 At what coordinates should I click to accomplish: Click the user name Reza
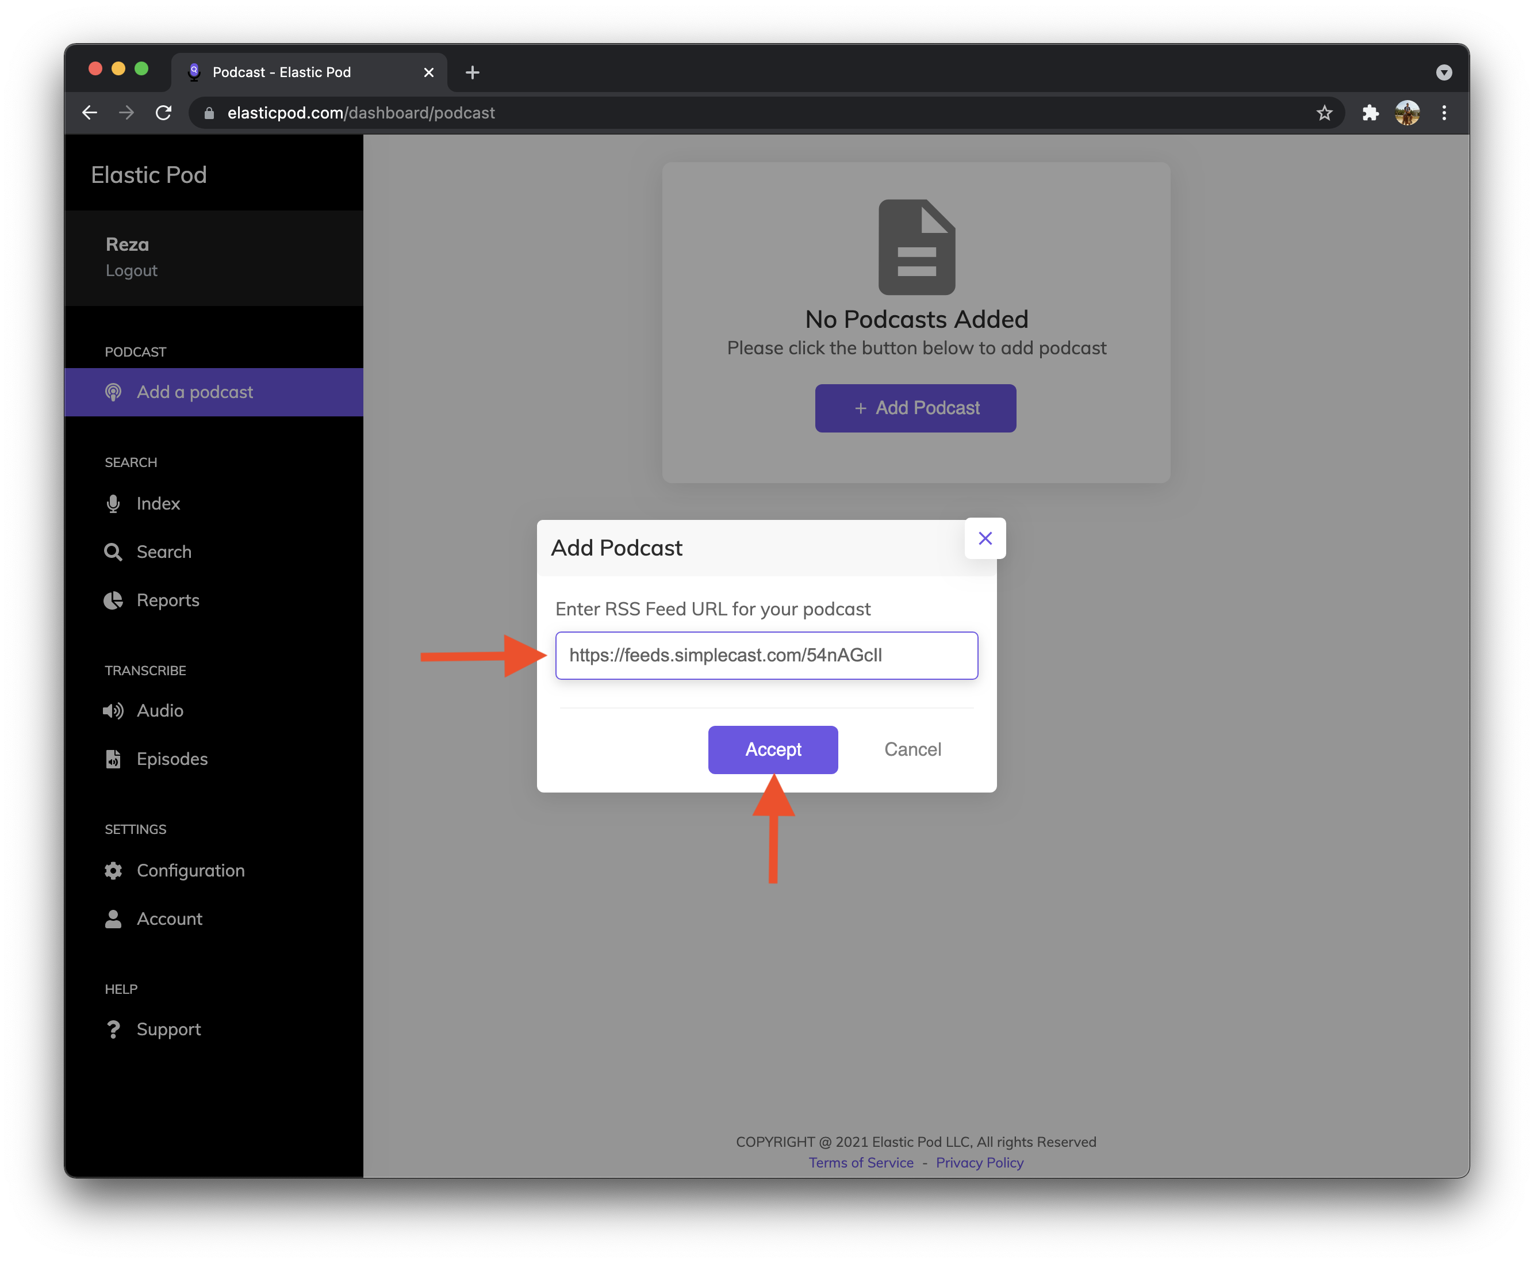[127, 244]
